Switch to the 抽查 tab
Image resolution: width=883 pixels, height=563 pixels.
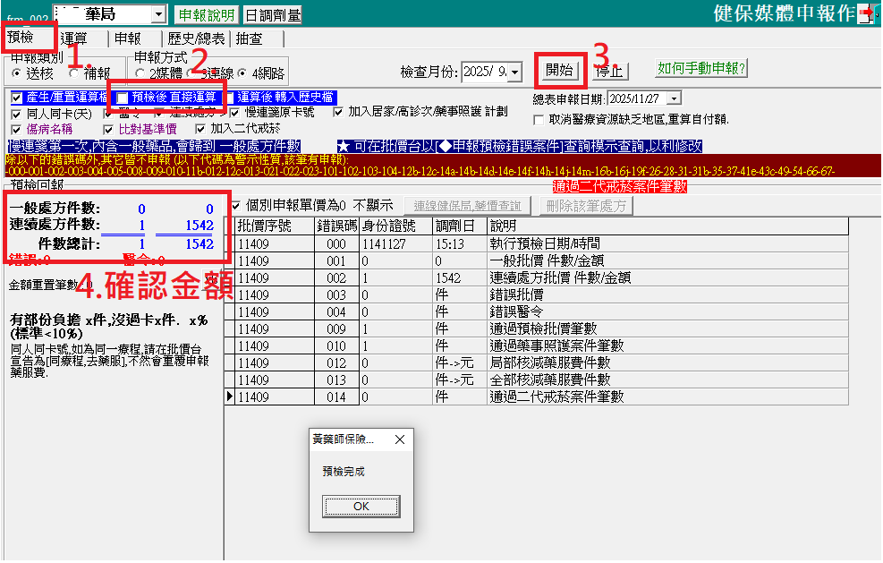(x=249, y=38)
